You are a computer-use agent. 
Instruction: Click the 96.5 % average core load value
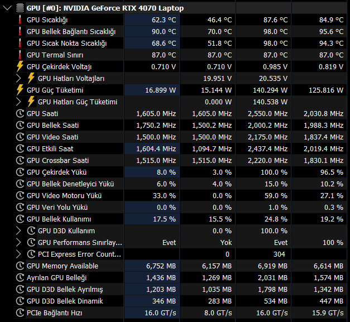pyautogui.click(x=332, y=172)
